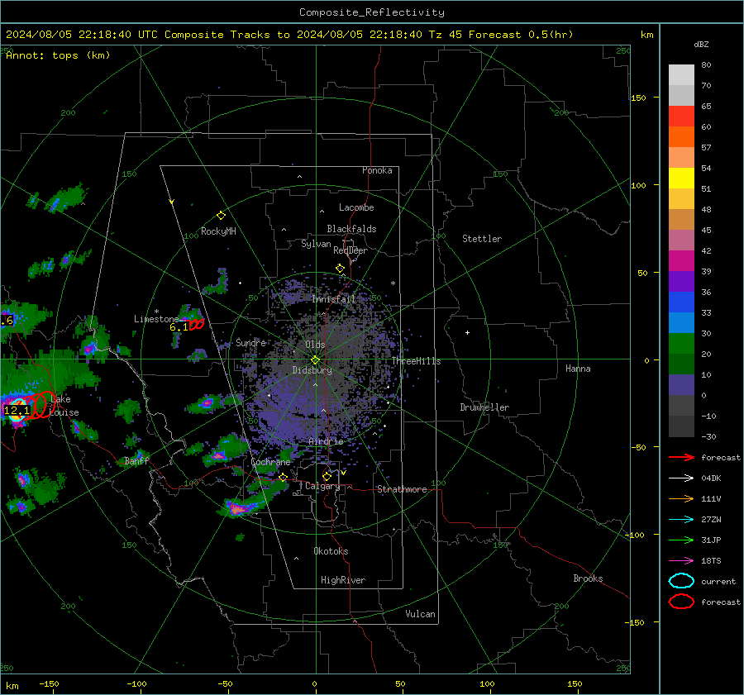The image size is (744, 695).
Task: Click the bright green 30 dBZ swatch
Action: tap(681, 344)
